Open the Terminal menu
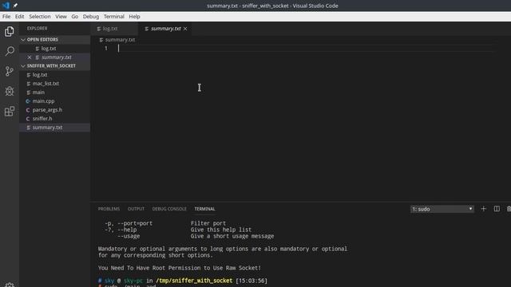The image size is (511, 287). 113,16
